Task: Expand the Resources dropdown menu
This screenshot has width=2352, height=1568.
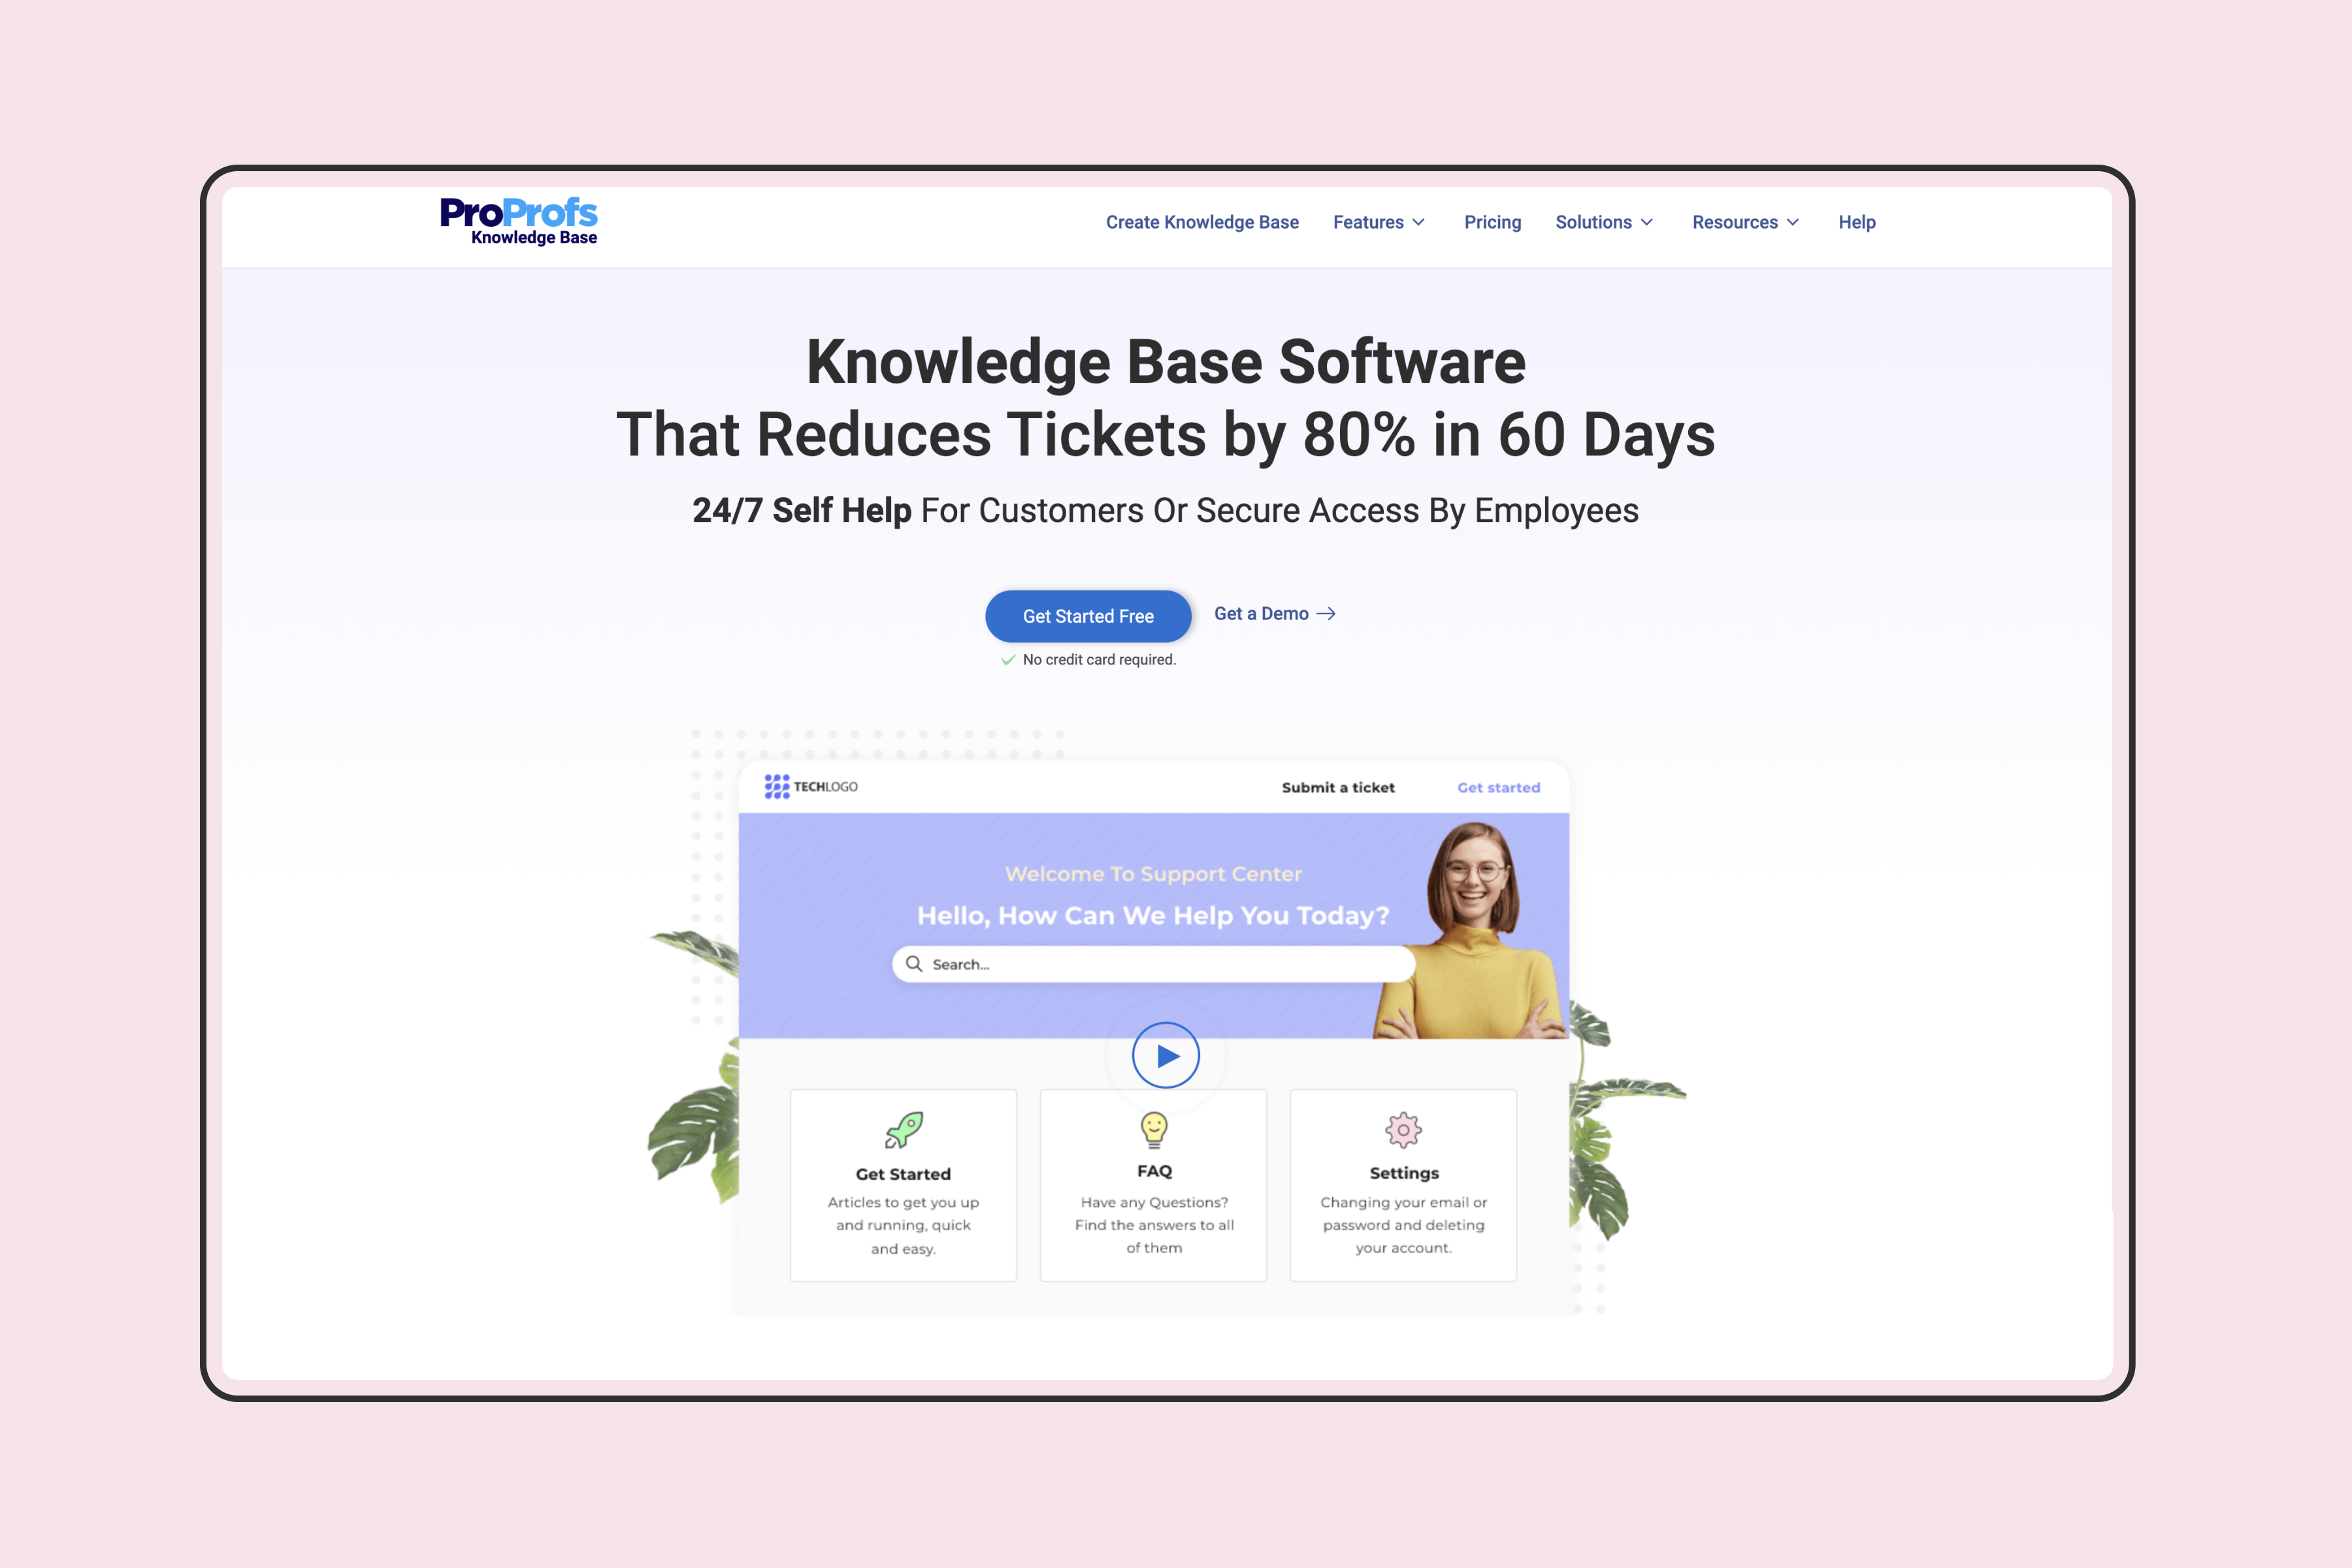Action: pyautogui.click(x=1745, y=222)
